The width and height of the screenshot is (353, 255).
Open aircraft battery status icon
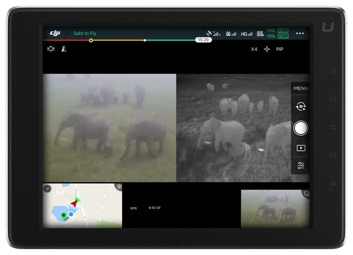point(260,34)
